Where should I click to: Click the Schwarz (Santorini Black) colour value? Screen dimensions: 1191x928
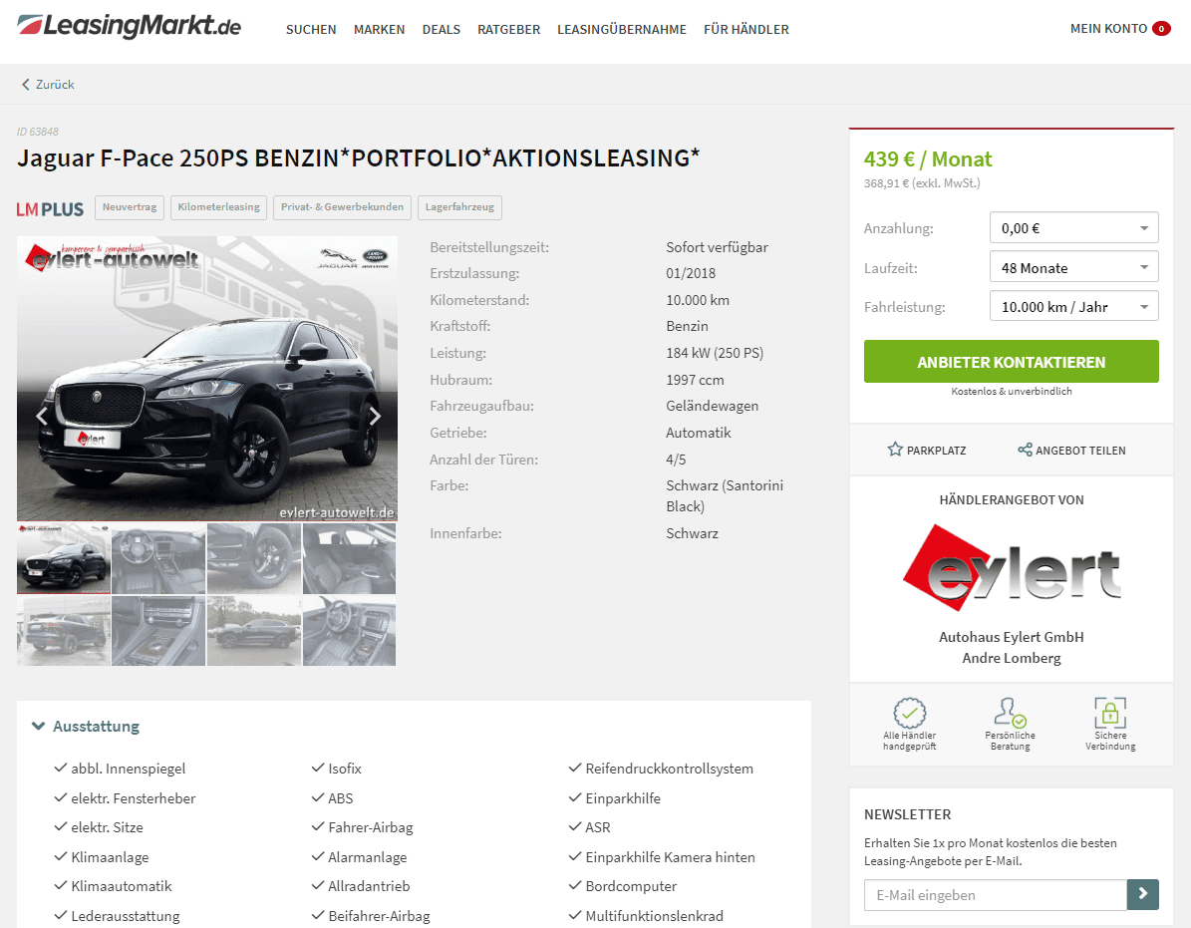coord(725,495)
